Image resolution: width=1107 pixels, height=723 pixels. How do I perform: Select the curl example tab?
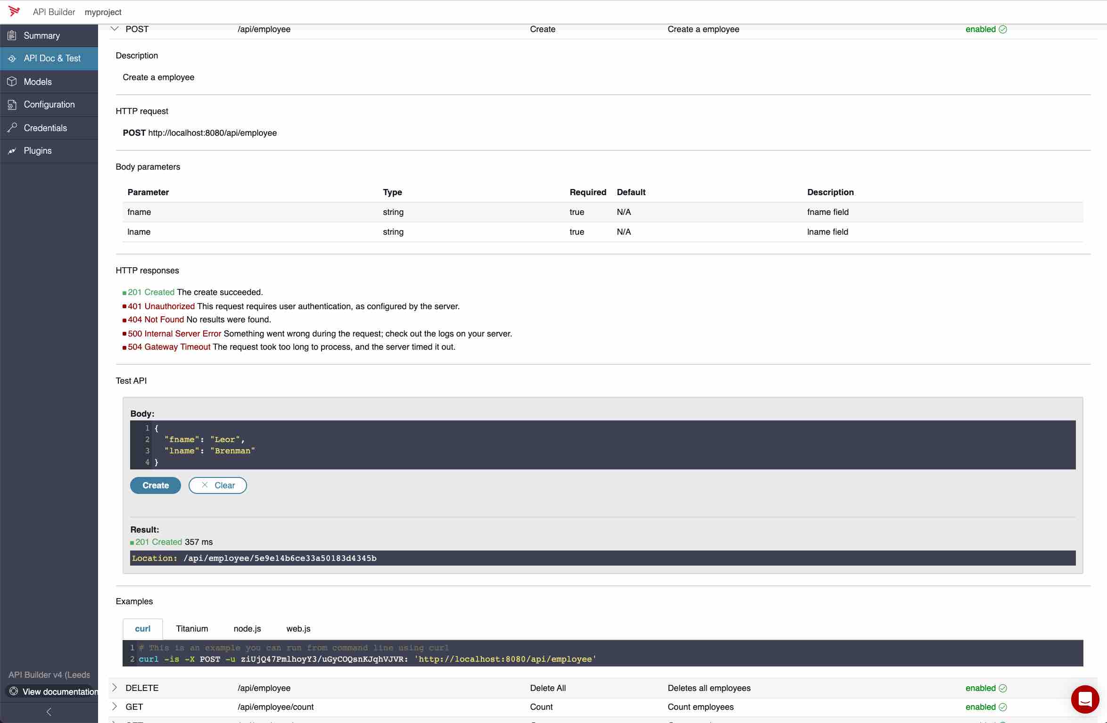tap(142, 629)
